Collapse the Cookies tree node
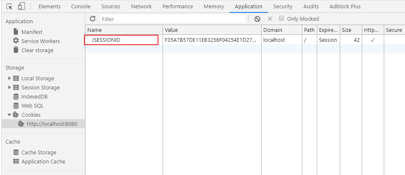This screenshot has width=405, height=175. click(x=10, y=115)
